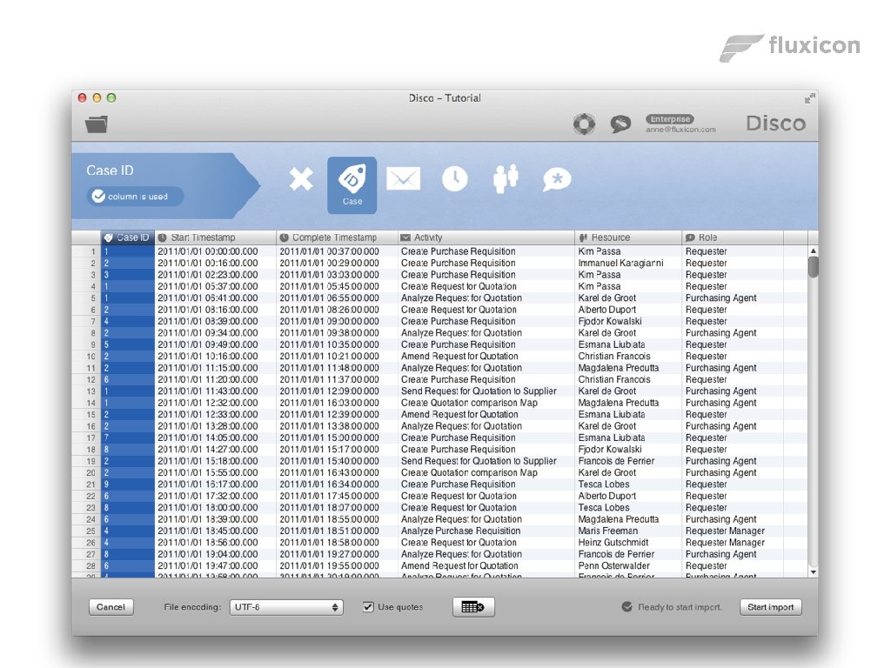Screen dimensions: 891x668
Task: Click the table column settings icon button
Action: pyautogui.click(x=473, y=607)
